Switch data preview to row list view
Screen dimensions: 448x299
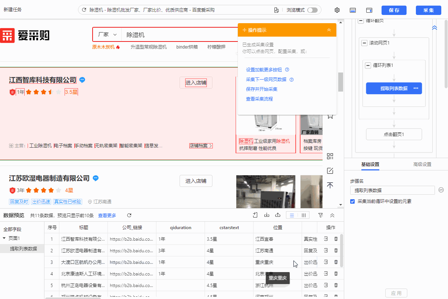[x=292, y=215]
